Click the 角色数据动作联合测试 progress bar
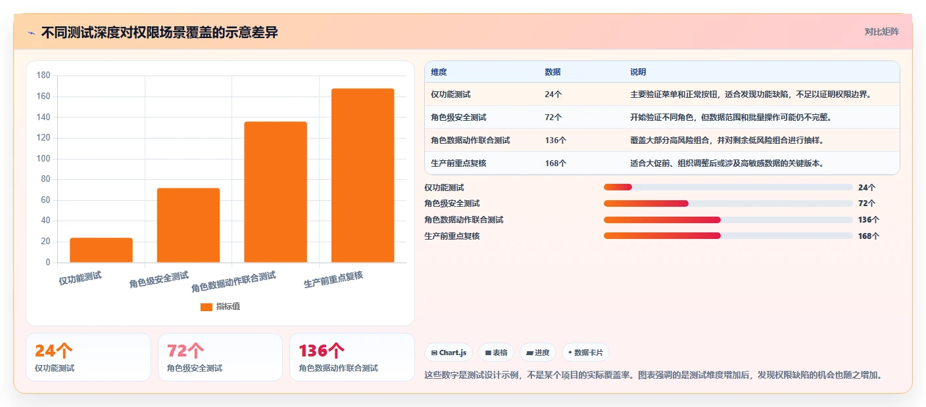Screen dimensions: 926x407 pyautogui.click(x=728, y=219)
